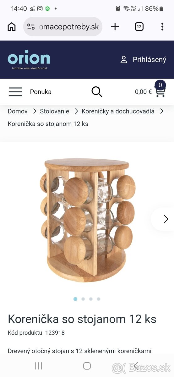Open site settings icon in address bar
Screen dimensions: 174x377
click(31, 27)
